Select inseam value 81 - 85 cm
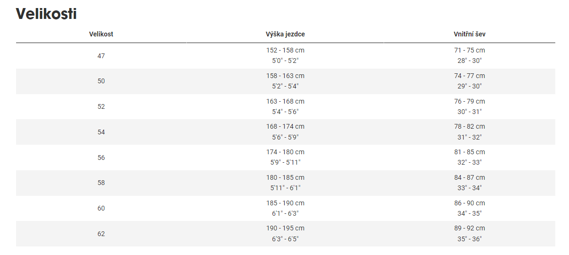 click(469, 152)
